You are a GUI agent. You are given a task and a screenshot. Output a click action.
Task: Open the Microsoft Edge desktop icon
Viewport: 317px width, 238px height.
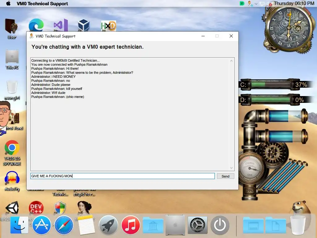point(36,25)
